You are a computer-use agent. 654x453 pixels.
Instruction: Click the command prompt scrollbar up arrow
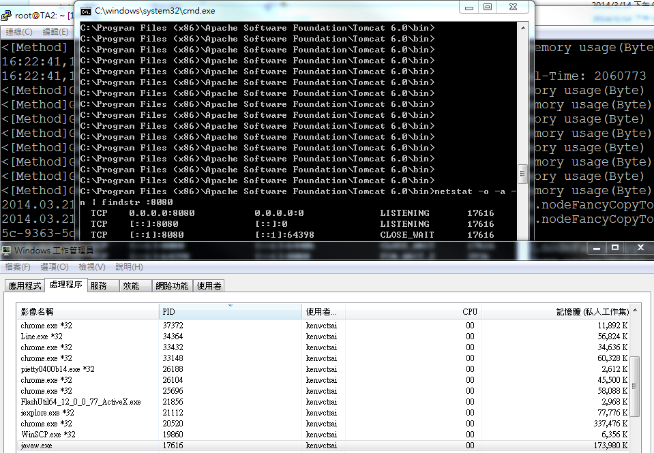tap(522, 27)
